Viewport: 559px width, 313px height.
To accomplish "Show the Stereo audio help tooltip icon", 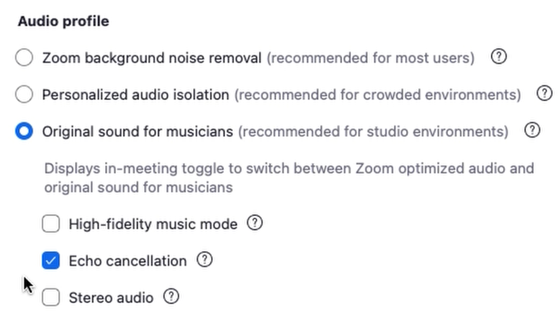I will [171, 297].
